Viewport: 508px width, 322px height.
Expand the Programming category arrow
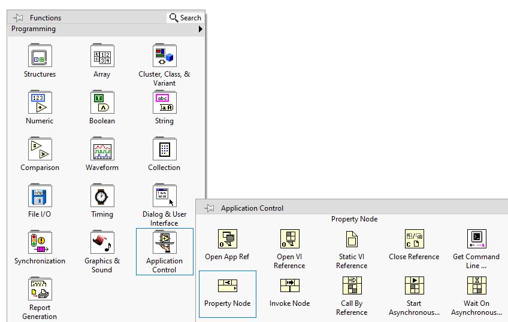point(200,29)
